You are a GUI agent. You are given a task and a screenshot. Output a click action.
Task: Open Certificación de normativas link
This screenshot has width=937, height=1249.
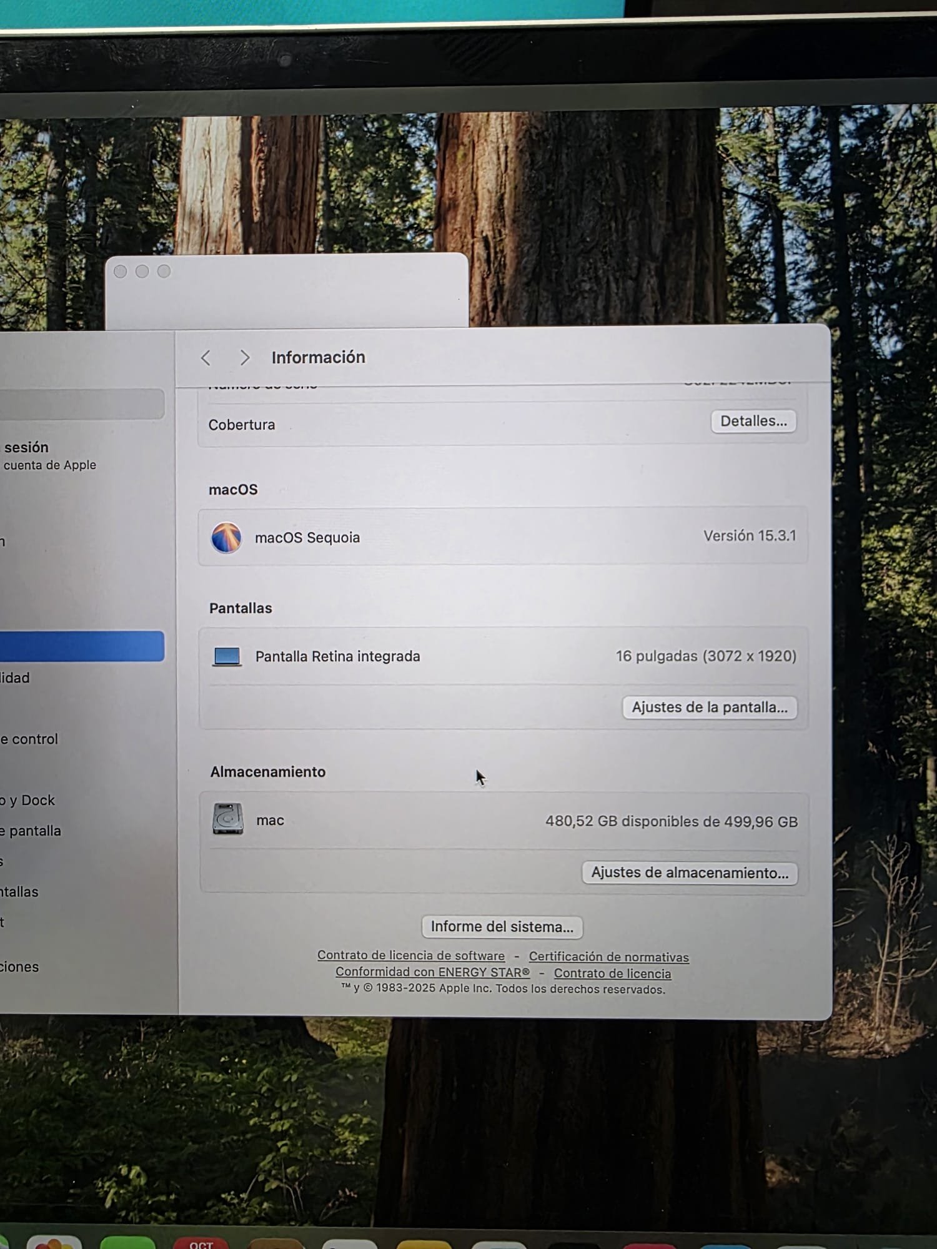point(608,957)
